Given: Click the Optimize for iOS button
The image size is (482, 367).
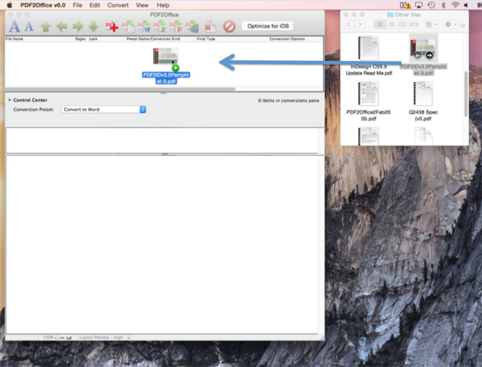Looking at the screenshot, I should [268, 26].
